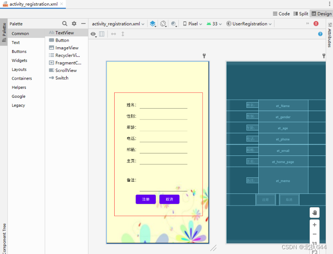Pick Switch from the palette
333x254 pixels.
pyautogui.click(x=67, y=78)
